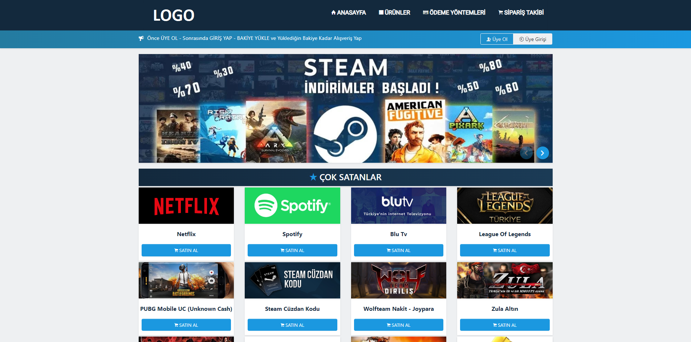Click SATIN AL under Netflix
The image size is (691, 342).
186,250
